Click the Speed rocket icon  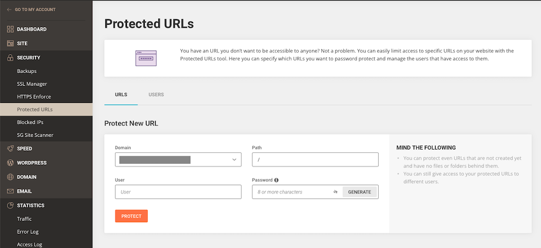pyautogui.click(x=10, y=148)
